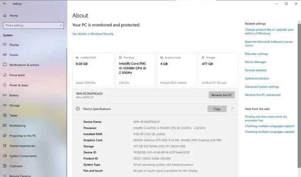301x177 pixels.
Task: Click the Storage card icon
Action: [203, 57]
